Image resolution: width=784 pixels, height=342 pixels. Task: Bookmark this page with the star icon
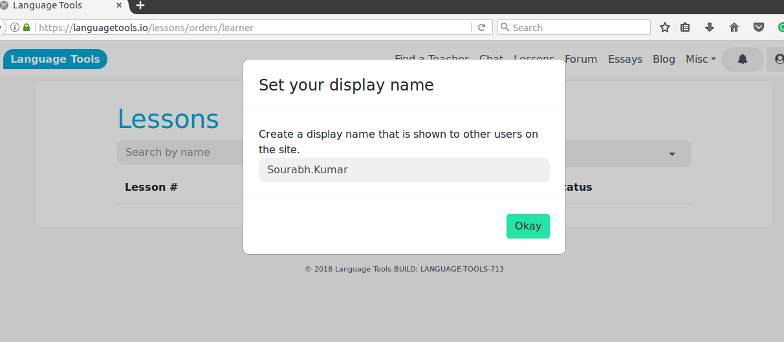point(664,27)
